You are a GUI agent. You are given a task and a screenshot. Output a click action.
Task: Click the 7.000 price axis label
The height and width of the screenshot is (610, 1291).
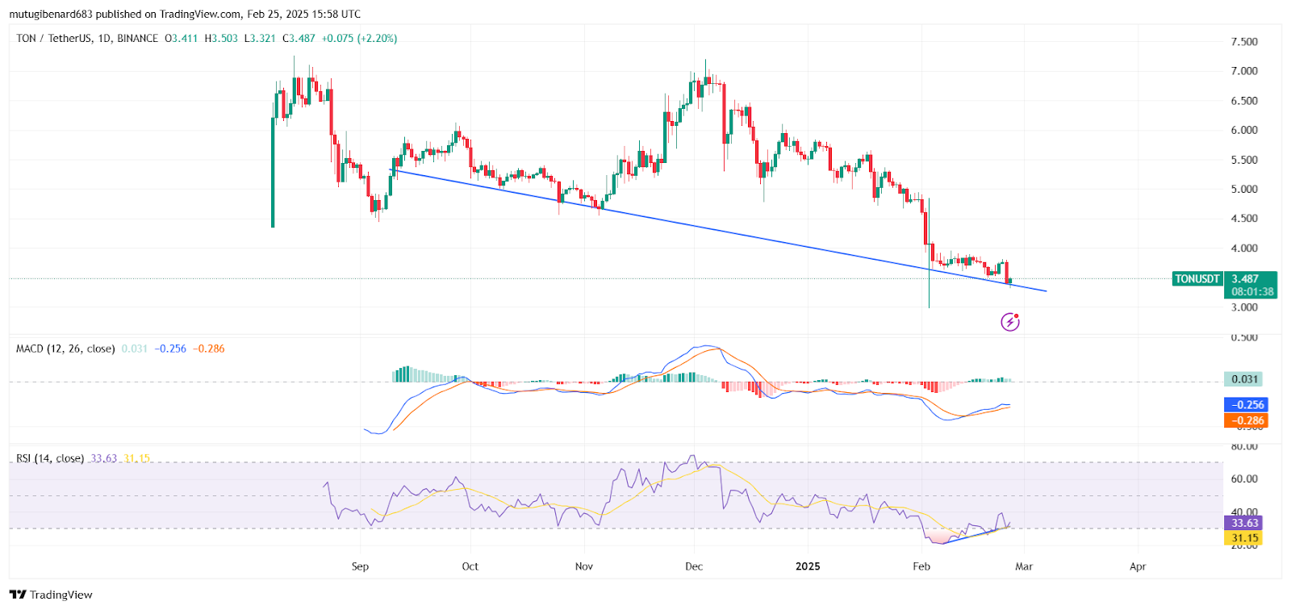[1244, 71]
